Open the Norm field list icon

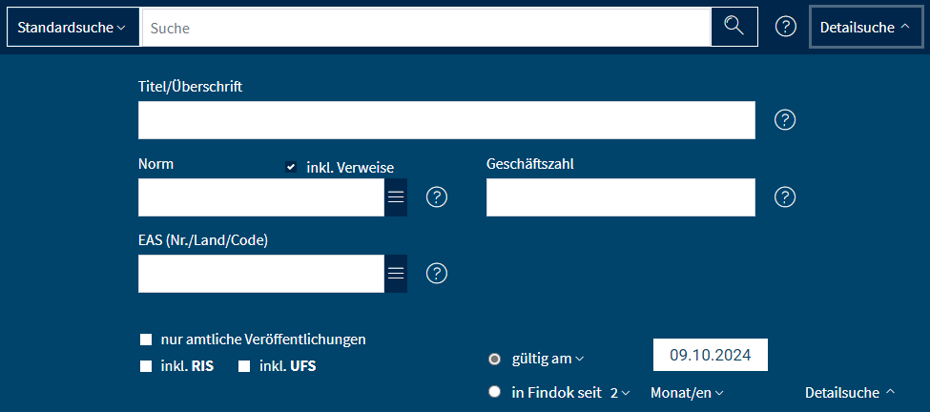(396, 197)
